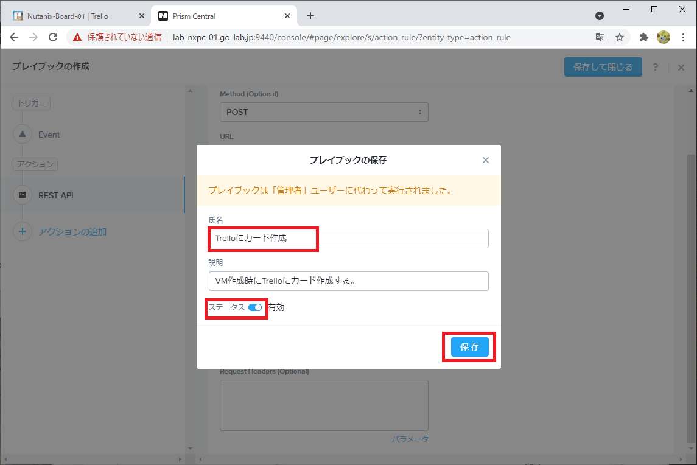697x465 pixels.
Task: Open playbook help via the ? icon
Action: pos(655,67)
